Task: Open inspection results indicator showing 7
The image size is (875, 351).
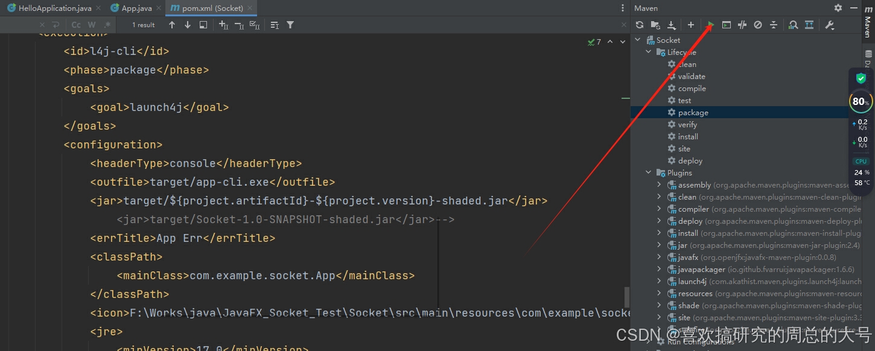Action: 594,42
